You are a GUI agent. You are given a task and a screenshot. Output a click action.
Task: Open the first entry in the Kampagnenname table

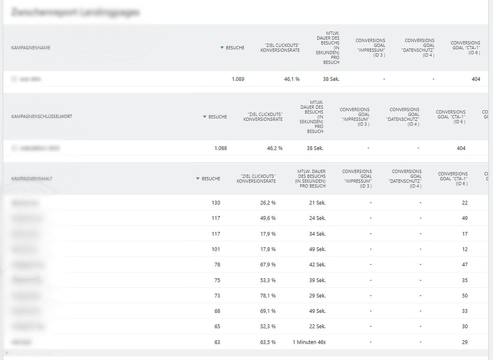[31, 78]
